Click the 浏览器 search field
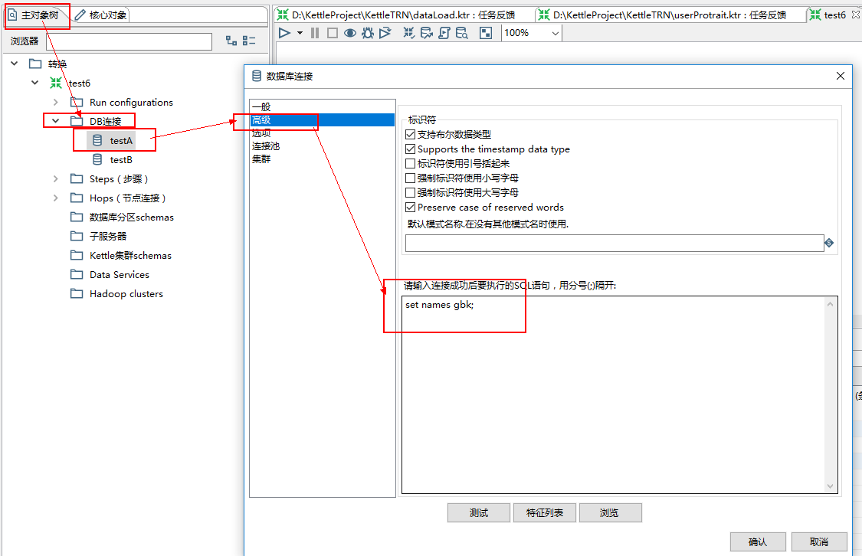 coord(129,41)
